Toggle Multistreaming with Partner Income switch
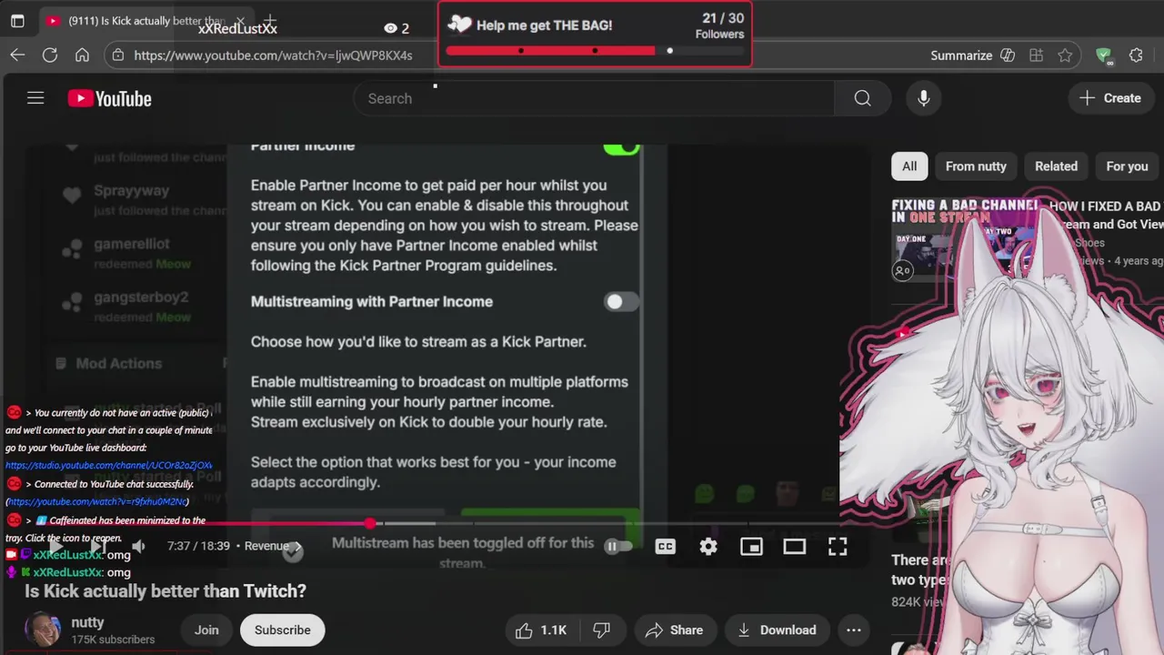The height and width of the screenshot is (655, 1164). (x=621, y=302)
